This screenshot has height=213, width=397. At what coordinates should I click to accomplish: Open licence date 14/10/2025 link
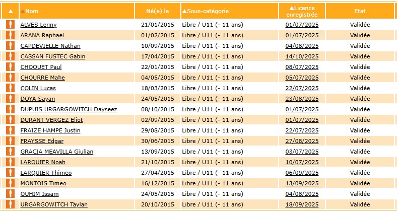302,56
